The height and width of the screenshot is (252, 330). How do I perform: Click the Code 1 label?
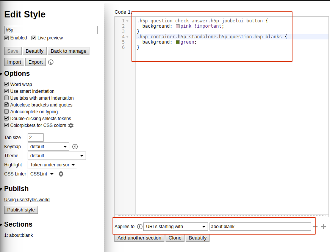123,12
